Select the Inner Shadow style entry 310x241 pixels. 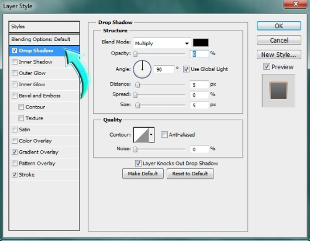click(44, 62)
